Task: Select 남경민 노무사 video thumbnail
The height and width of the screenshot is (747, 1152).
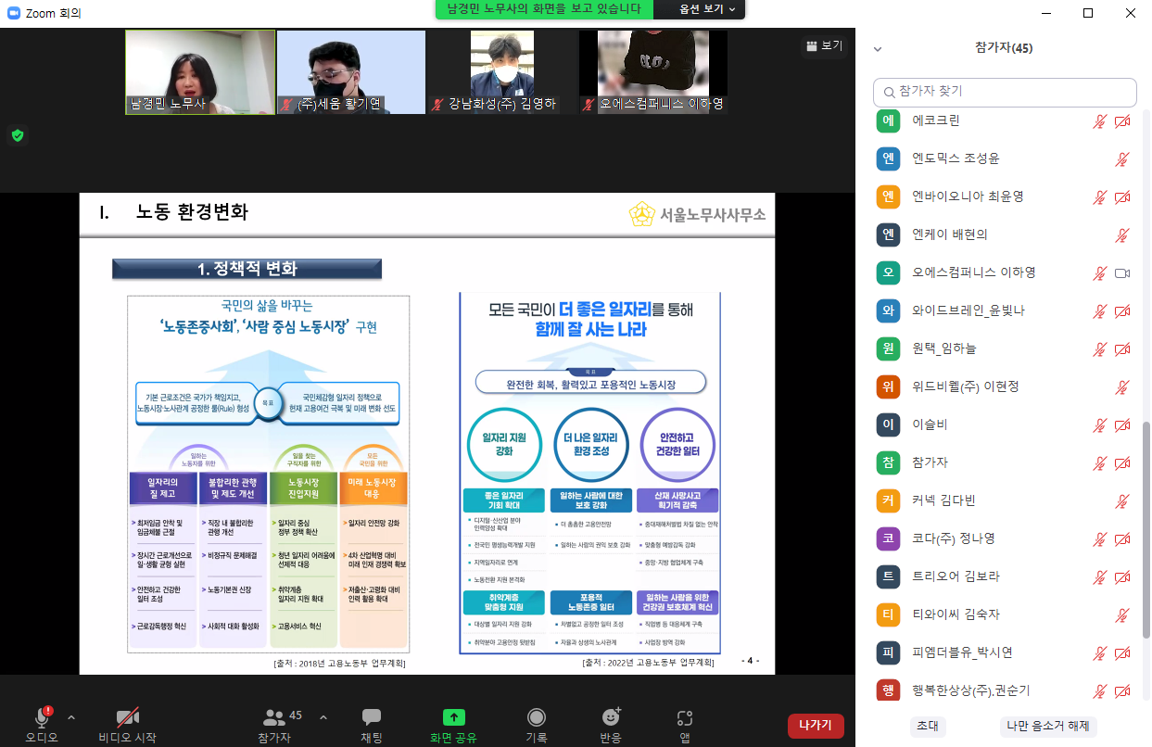Action: pos(201,72)
